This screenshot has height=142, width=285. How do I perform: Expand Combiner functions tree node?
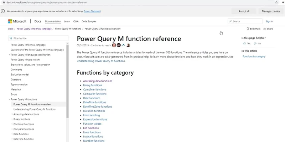click(12, 124)
